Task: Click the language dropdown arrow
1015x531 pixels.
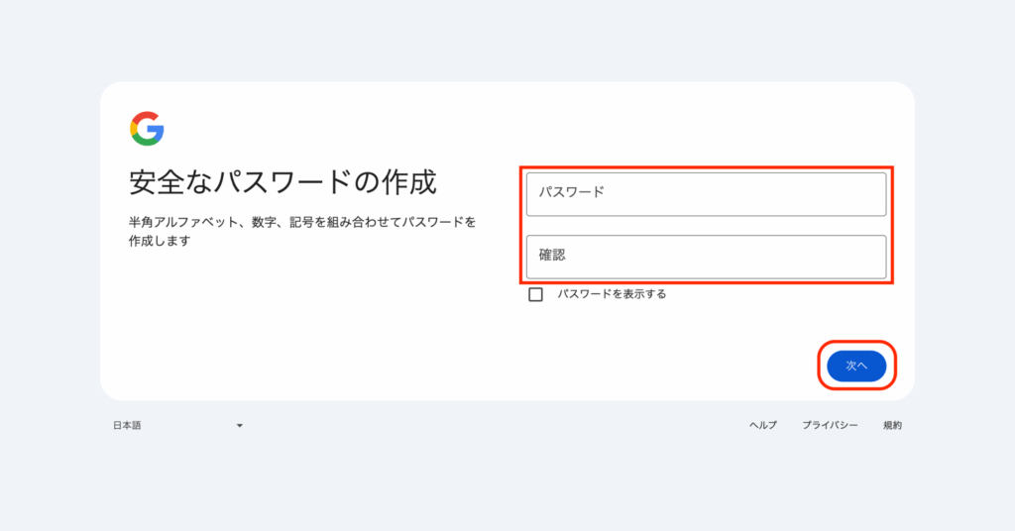Action: (240, 426)
